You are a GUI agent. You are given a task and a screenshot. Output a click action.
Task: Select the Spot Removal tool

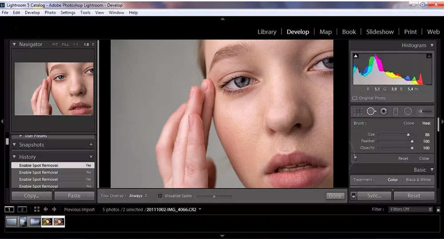[x=371, y=112]
